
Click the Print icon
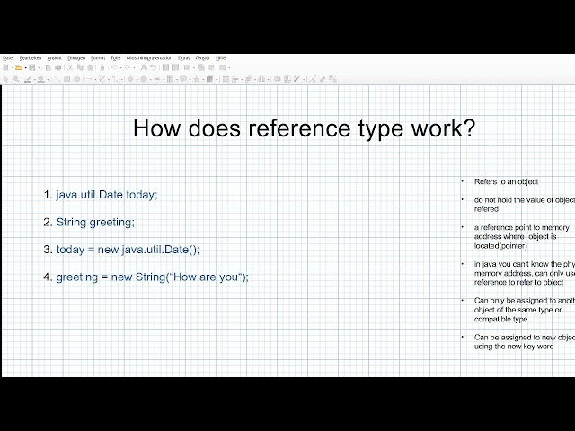pyautogui.click(x=57, y=67)
